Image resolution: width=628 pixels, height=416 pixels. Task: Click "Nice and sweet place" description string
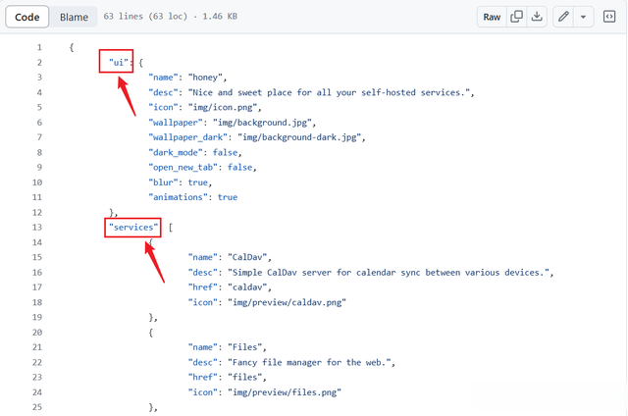[x=329, y=92]
